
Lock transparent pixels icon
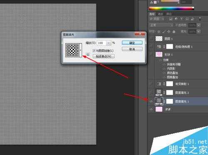click(159, 32)
